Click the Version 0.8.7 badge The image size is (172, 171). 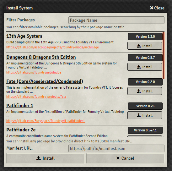pyautogui.click(x=145, y=58)
